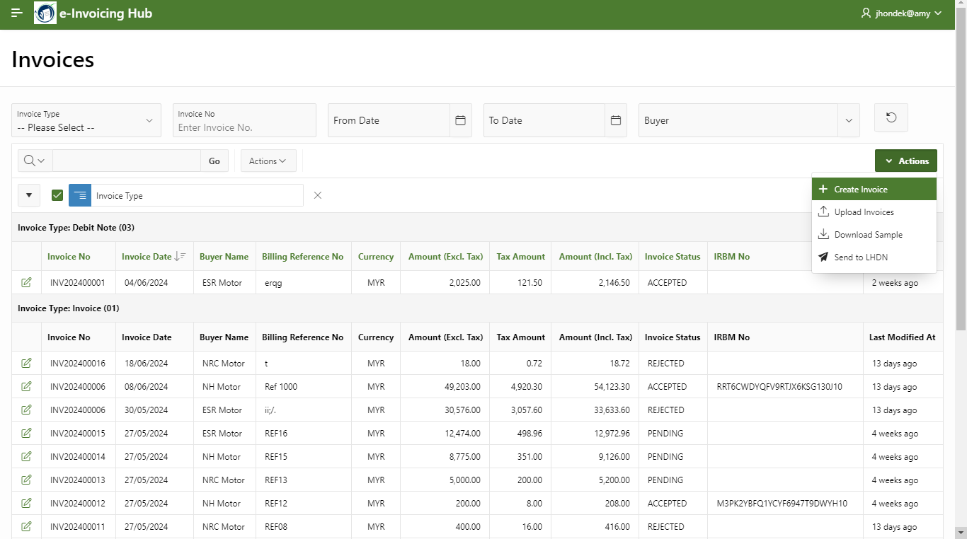Expand the Invoice Type select list
This screenshot has height=539, width=967.
[86, 121]
